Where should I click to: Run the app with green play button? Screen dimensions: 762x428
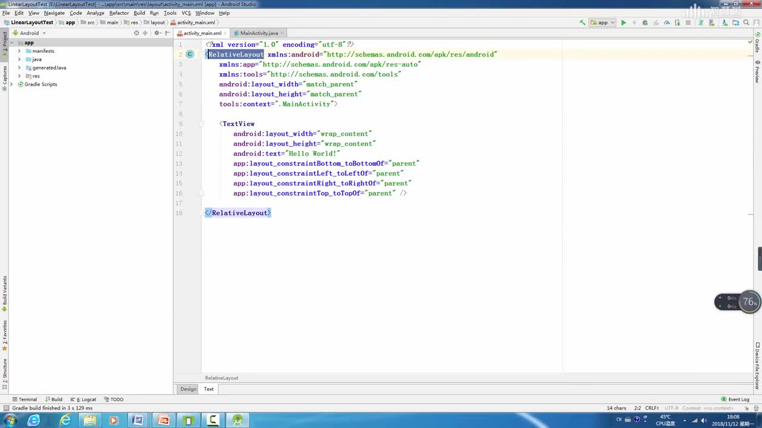click(x=623, y=23)
